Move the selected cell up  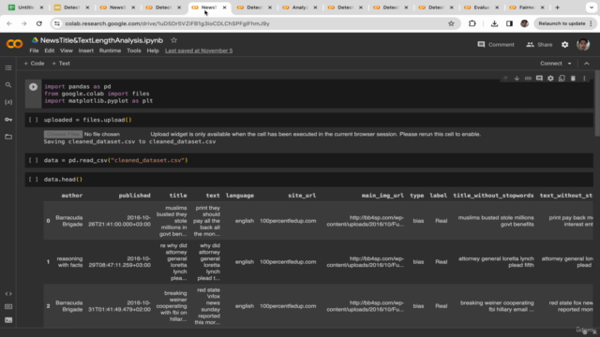click(x=505, y=79)
